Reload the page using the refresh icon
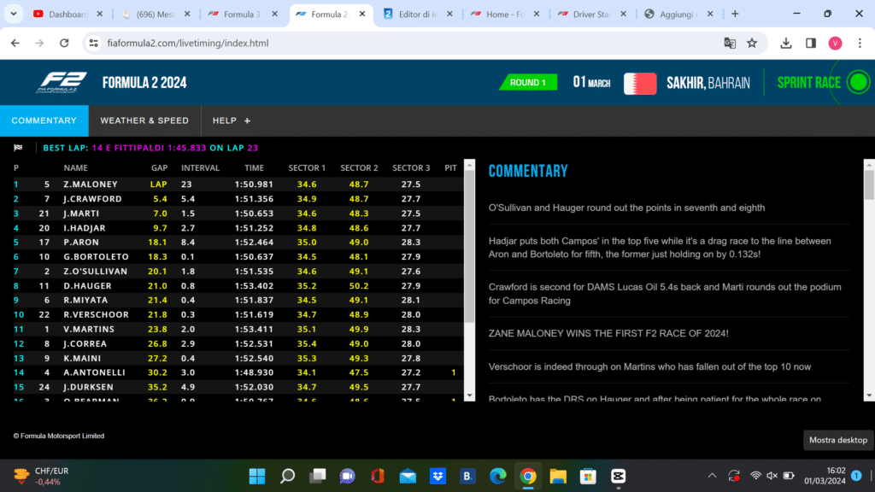Screen dimensions: 875x492 pos(64,43)
